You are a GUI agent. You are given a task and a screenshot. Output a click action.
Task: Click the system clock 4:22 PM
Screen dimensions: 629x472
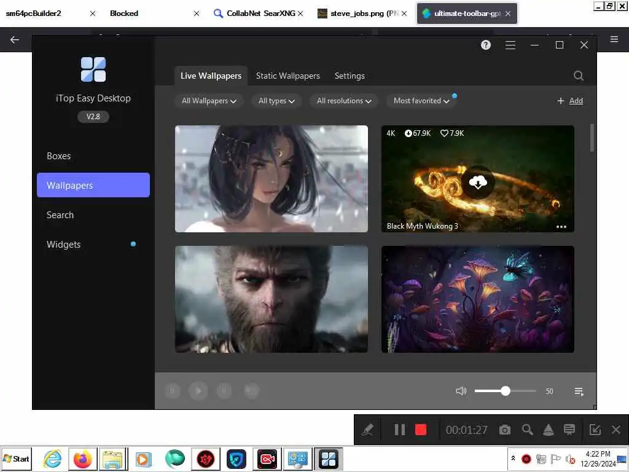tap(598, 454)
